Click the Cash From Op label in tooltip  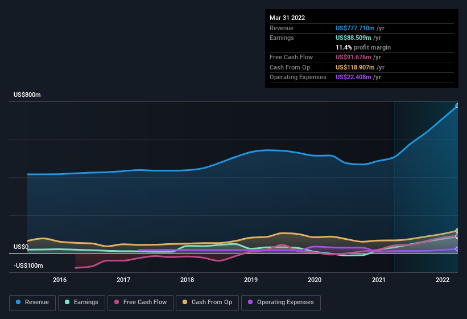pyautogui.click(x=290, y=67)
